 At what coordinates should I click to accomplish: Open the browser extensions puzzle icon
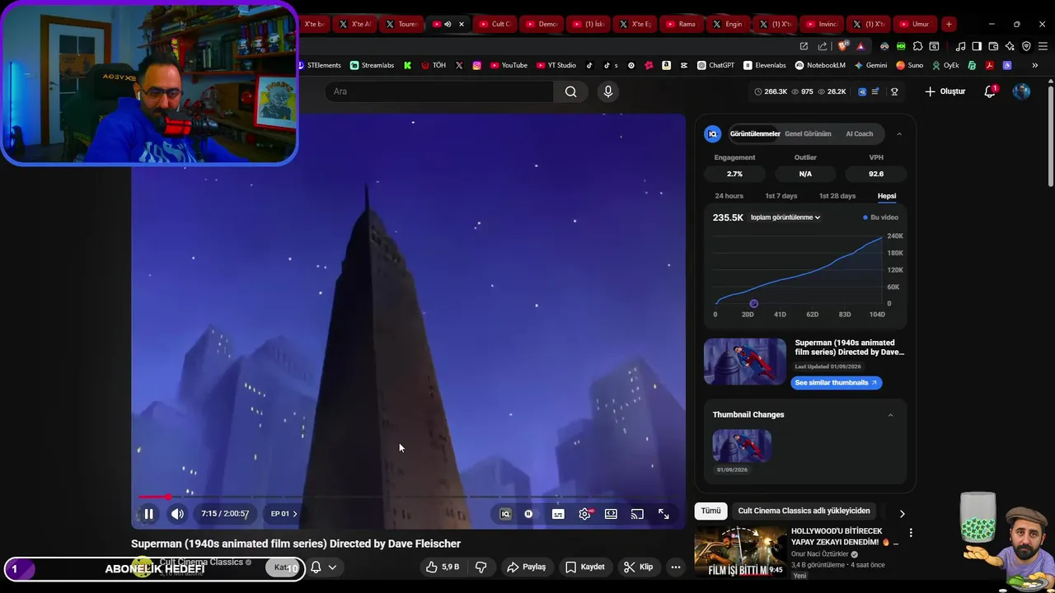click(917, 46)
